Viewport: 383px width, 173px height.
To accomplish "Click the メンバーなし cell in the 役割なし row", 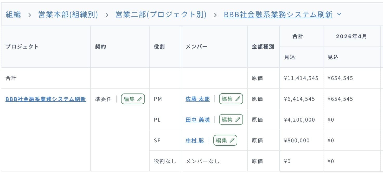I will coord(202,161).
